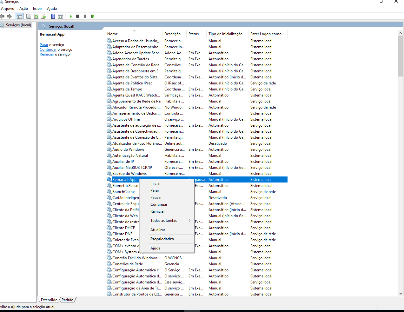Select Agente de Política IPsec service
This screenshot has width=404, height=312.
[197, 83]
